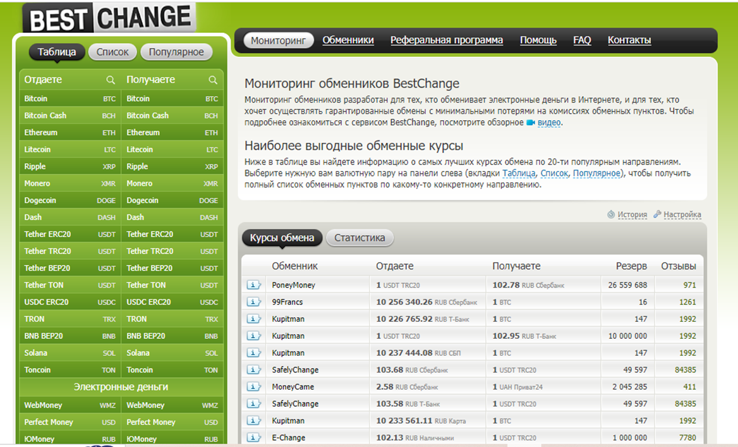
Task: Click the 99Francs exchanger name
Action: pyautogui.click(x=287, y=302)
